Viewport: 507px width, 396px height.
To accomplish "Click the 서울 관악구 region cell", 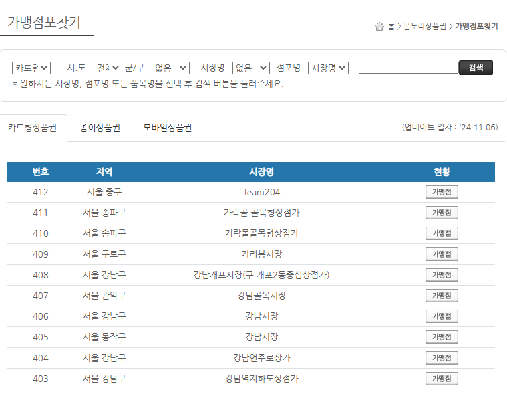I will coord(104,296).
